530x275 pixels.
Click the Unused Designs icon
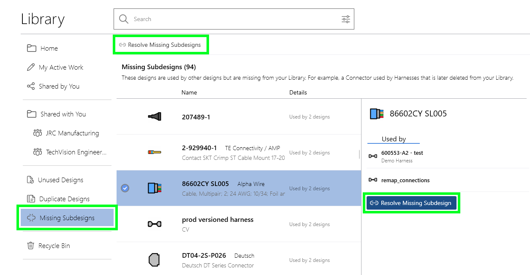pyautogui.click(x=30, y=180)
